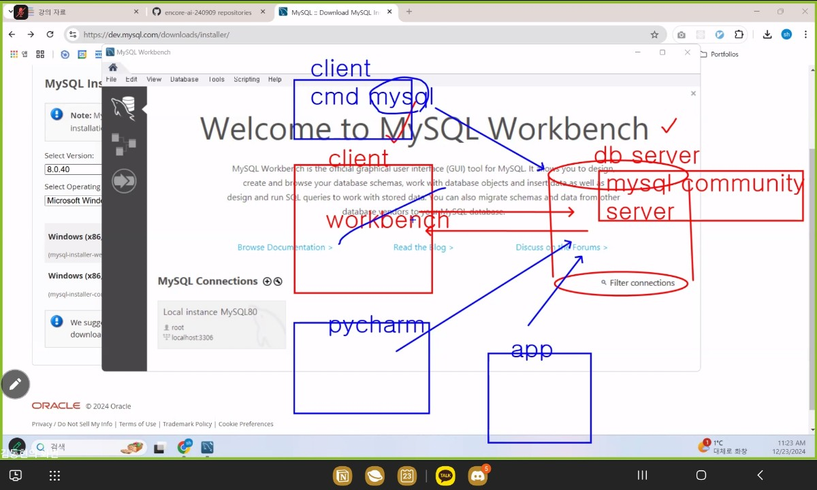Viewport: 817px width, 490px height.
Task: Open the Help menu in Workbench
Action: click(x=275, y=80)
